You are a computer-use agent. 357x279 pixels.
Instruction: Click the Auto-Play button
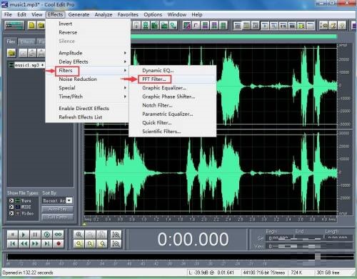pos(57,209)
